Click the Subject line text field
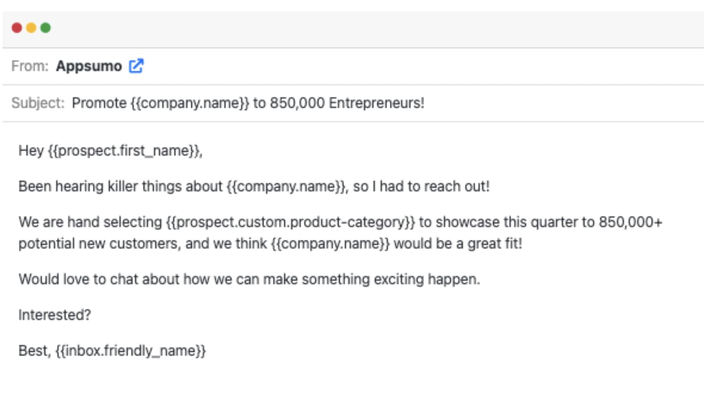Image resolution: width=705 pixels, height=396 pixels. click(248, 103)
